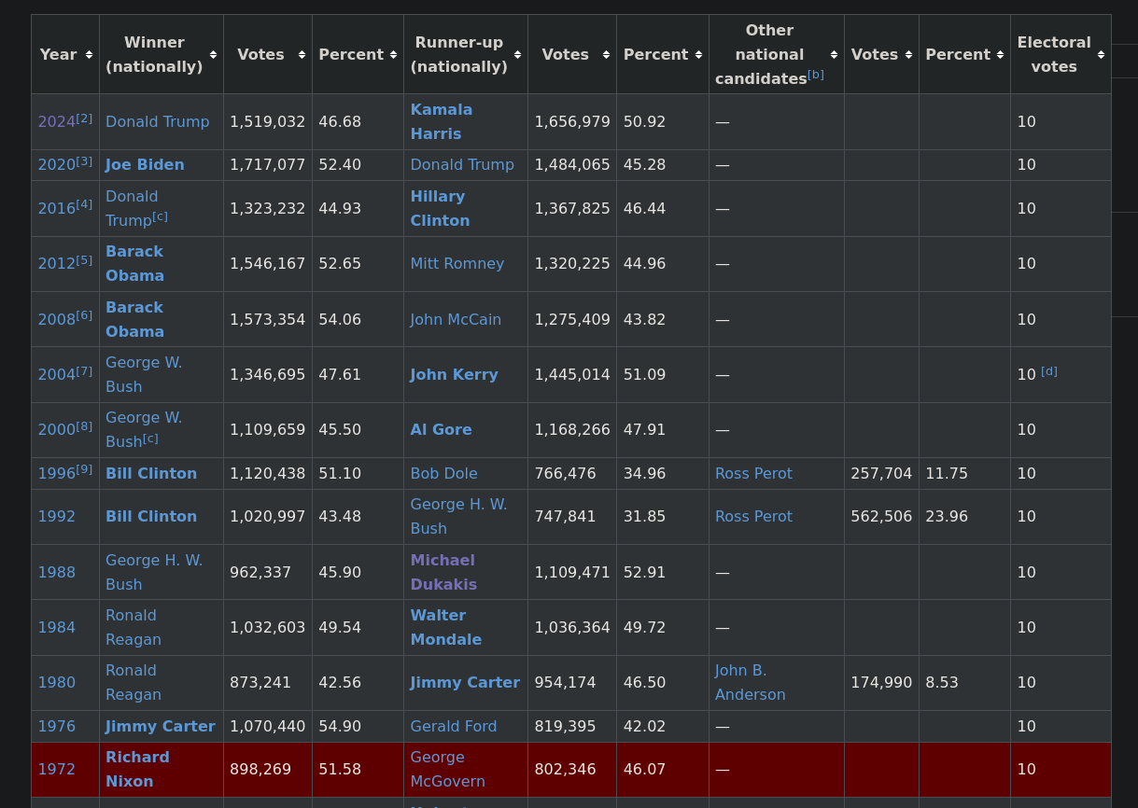Follow footnote [9] next to 1996
Viewport: 1138px width, 808px height.
click(84, 469)
